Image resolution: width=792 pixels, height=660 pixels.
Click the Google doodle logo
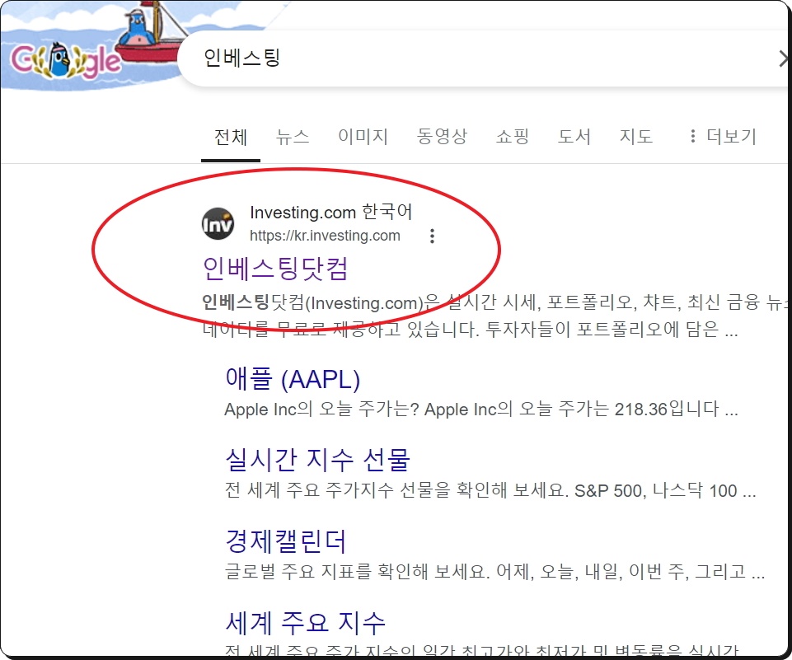coord(66,61)
